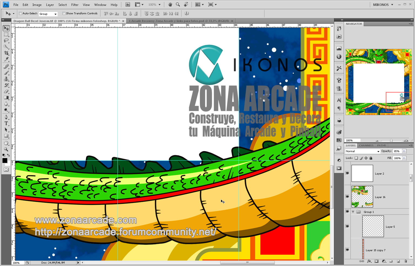The image size is (415, 266).
Task: Open the Filter menu
Action: coord(75,5)
